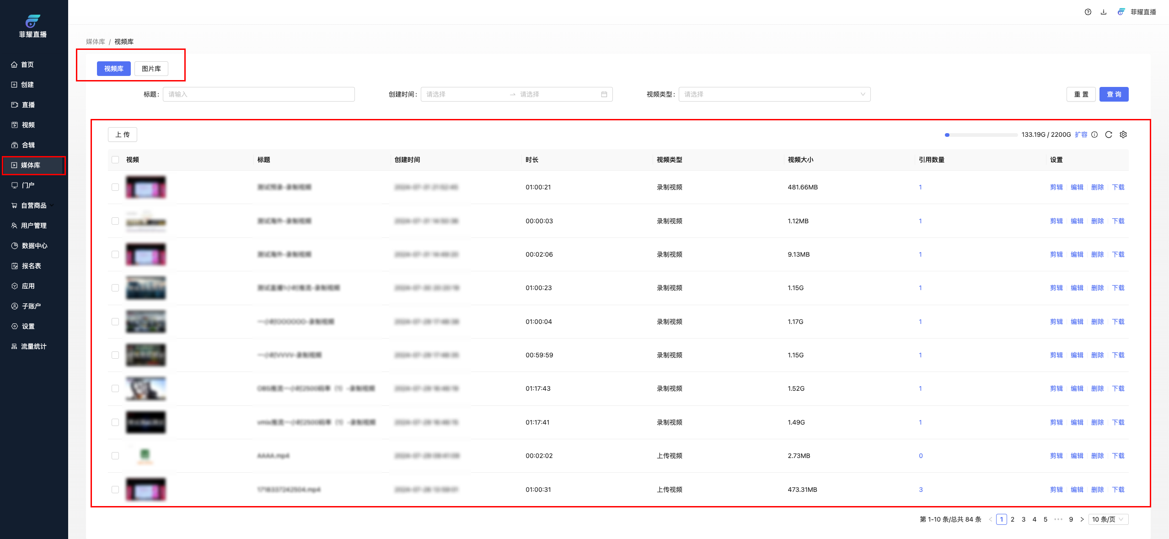Click the storage usage progress bar
The image size is (1169, 539).
click(x=981, y=135)
